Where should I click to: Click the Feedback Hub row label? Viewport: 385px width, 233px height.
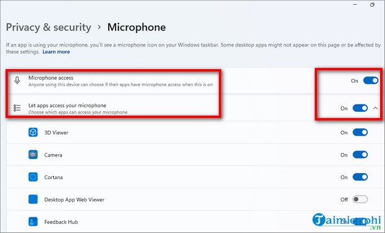[61, 222]
